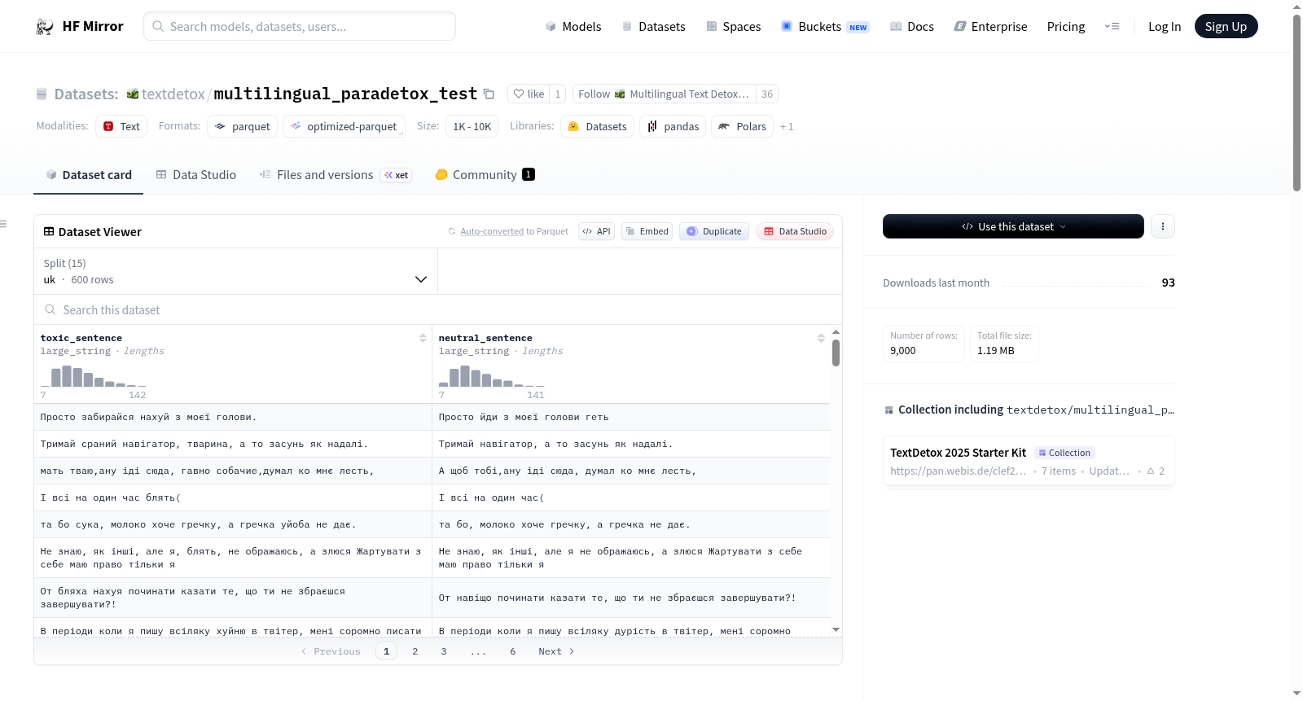Click the toxic_sentence lengths histogram
The width and height of the screenshot is (1303, 701).
pyautogui.click(x=94, y=376)
